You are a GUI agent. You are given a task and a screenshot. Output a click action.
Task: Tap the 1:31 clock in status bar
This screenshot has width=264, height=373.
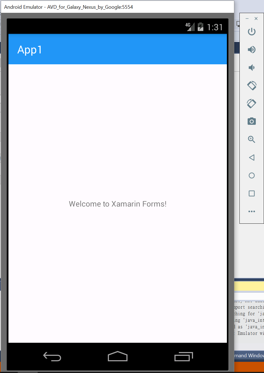[215, 27]
